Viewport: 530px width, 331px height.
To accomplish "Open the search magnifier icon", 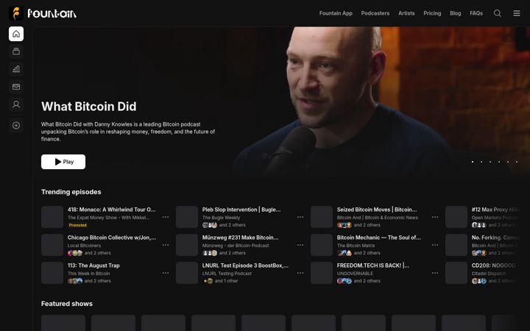I will click(497, 13).
